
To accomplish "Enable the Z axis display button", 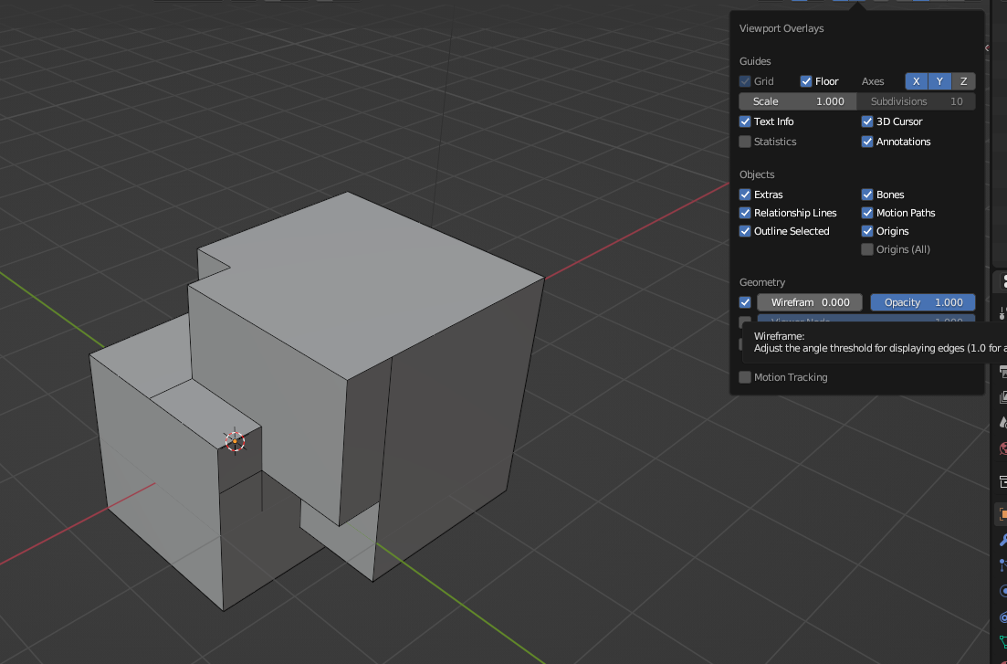I will tap(963, 81).
